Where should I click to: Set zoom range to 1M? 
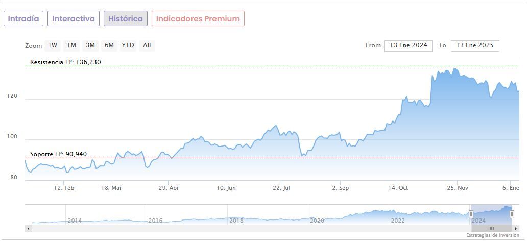coord(71,45)
